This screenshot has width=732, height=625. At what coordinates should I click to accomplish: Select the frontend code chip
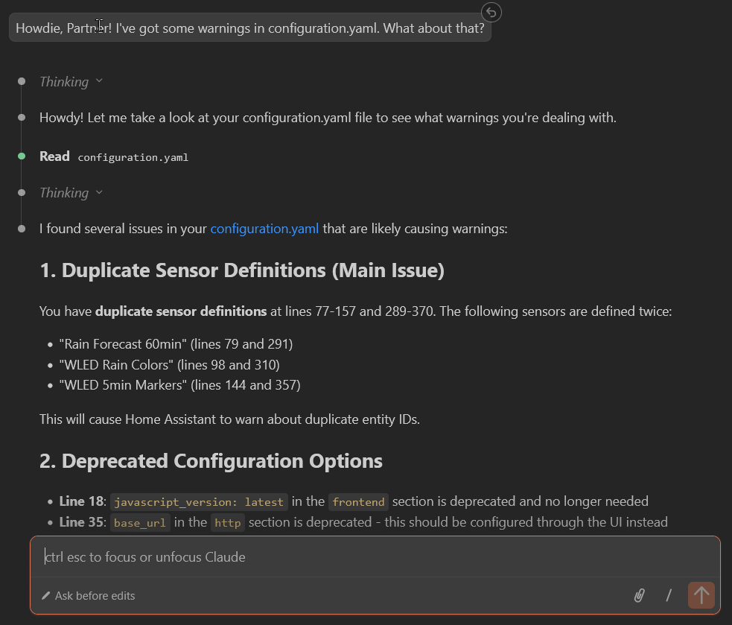coord(358,501)
